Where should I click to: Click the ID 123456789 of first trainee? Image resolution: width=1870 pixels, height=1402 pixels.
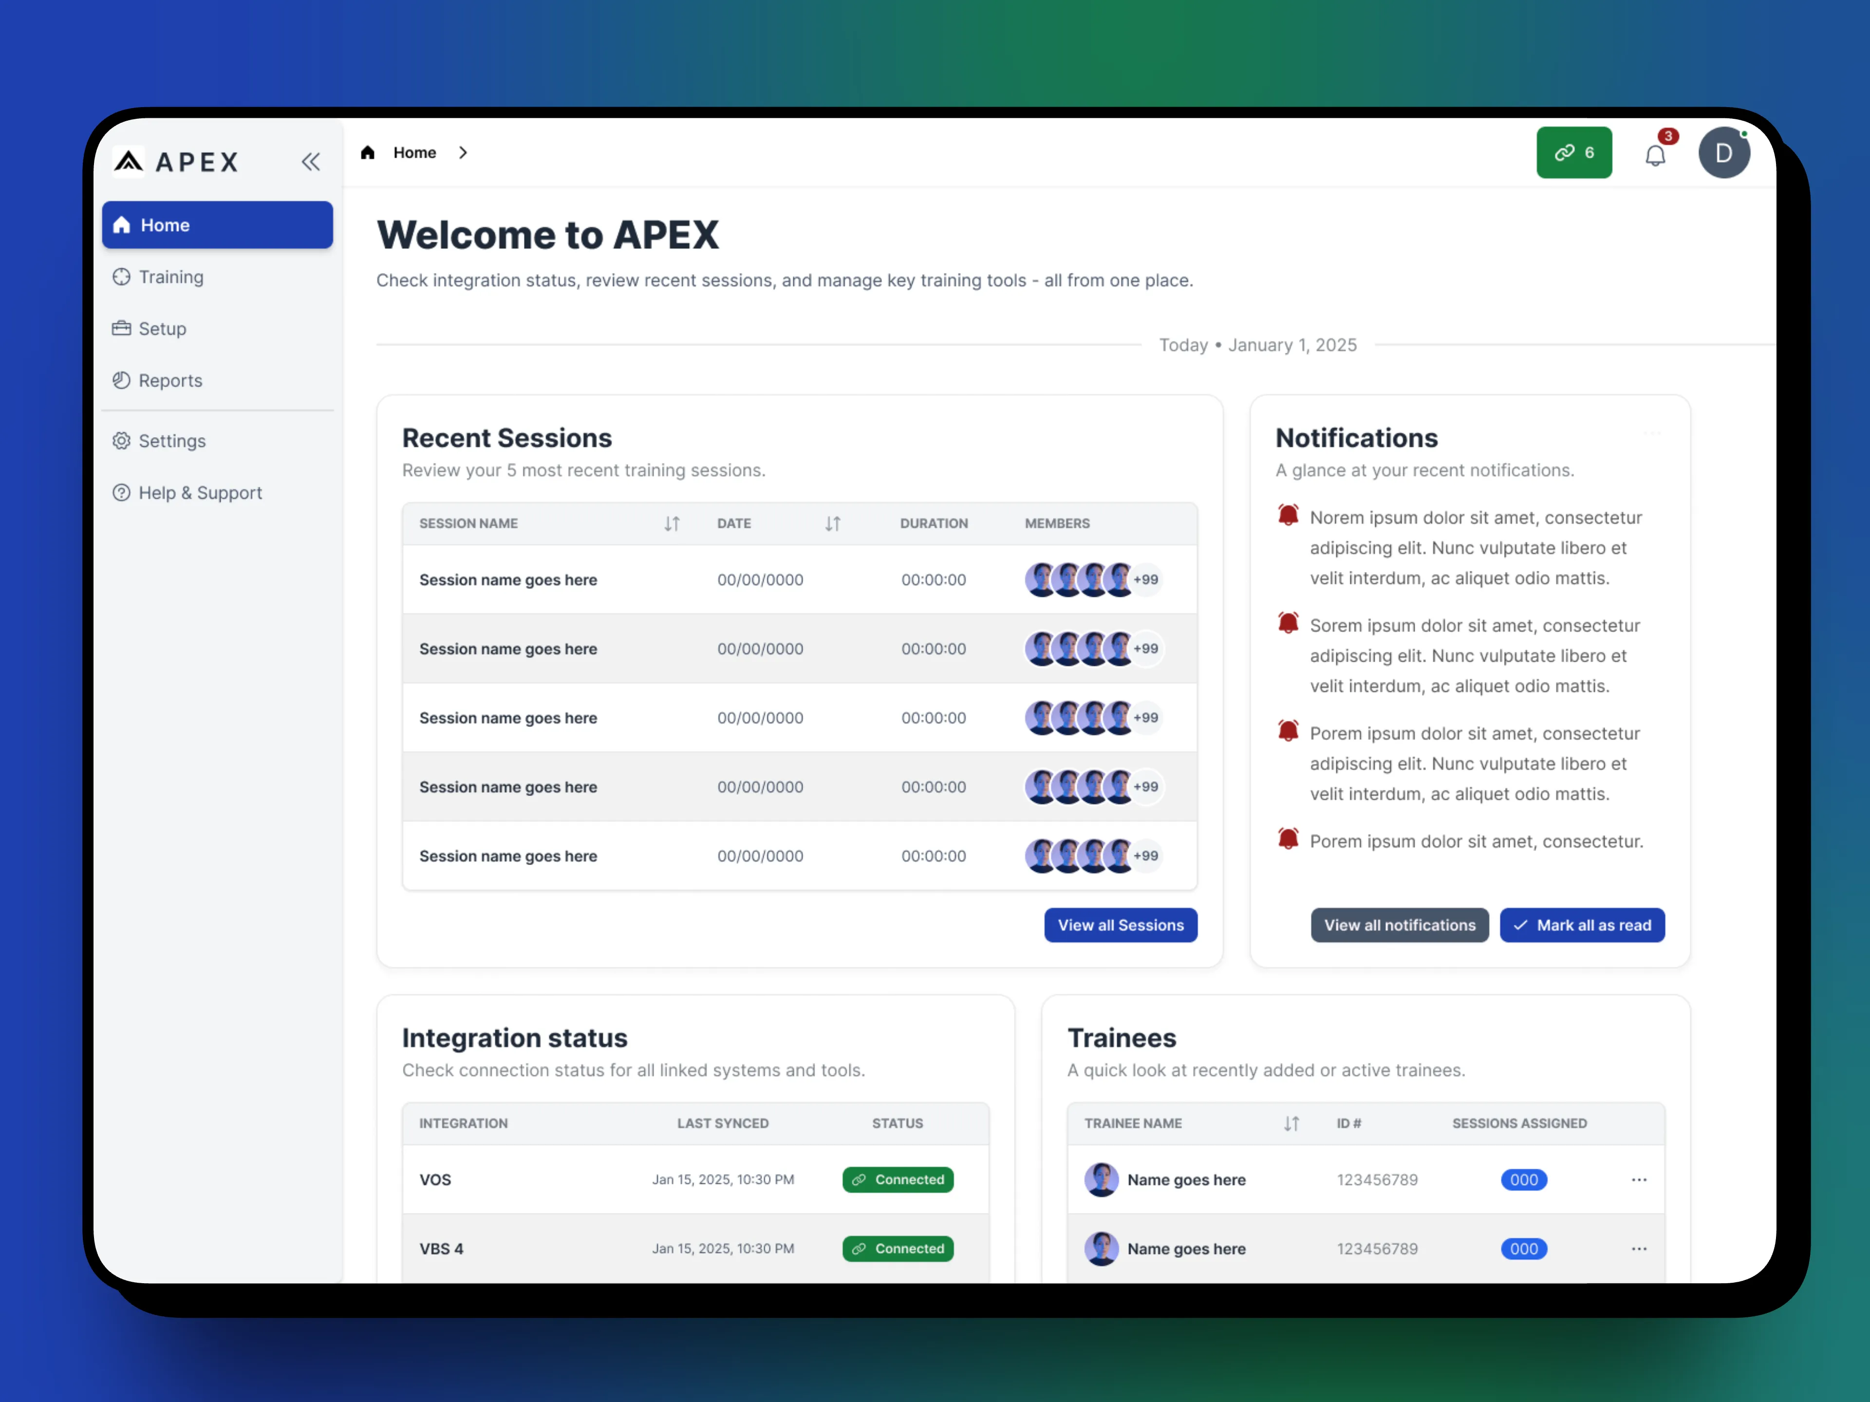1377,1181
